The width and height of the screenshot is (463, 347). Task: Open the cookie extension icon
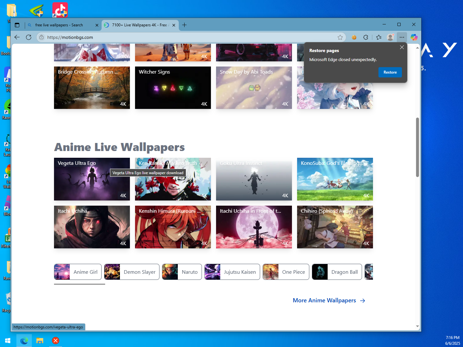click(354, 37)
